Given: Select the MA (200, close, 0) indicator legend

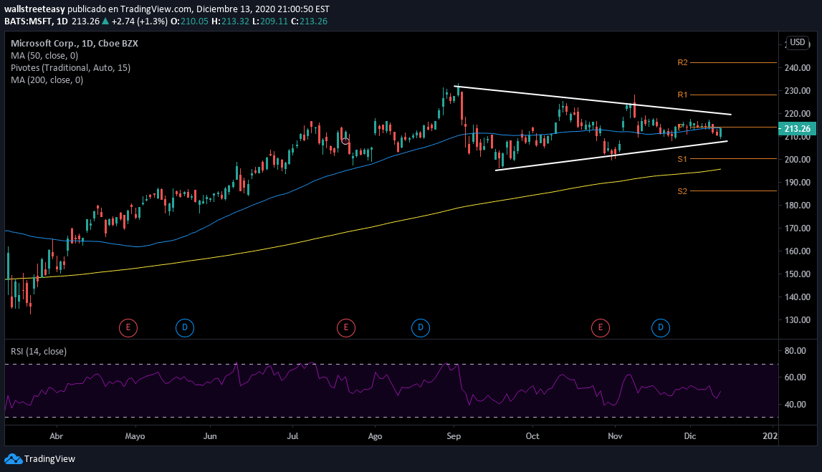Looking at the screenshot, I should click(47, 80).
